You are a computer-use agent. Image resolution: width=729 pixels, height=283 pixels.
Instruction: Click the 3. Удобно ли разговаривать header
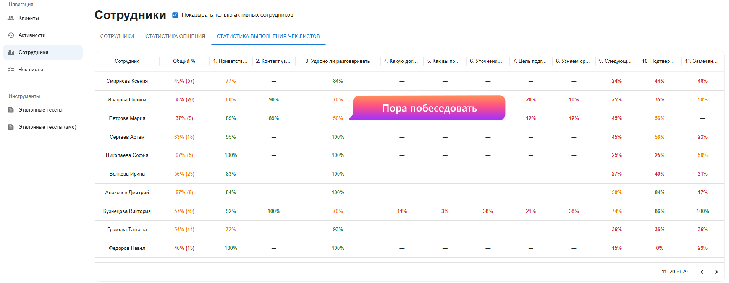337,61
